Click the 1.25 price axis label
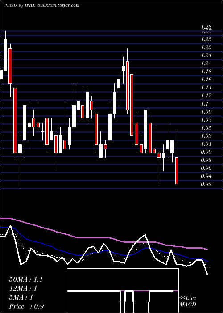The height and width of the screenshot is (313, 223). point(206,39)
